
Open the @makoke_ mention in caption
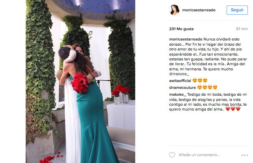tap(179, 74)
